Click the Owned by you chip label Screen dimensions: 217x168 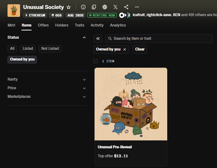[x=108, y=49]
